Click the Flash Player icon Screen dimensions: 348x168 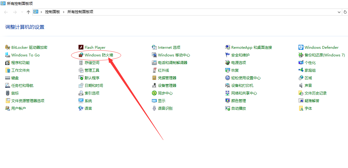81,47
